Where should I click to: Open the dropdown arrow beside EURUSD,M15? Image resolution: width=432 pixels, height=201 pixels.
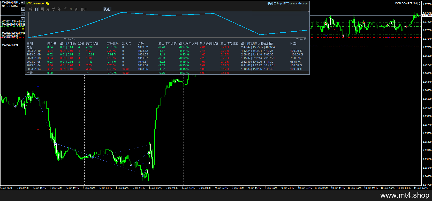(2, 3)
